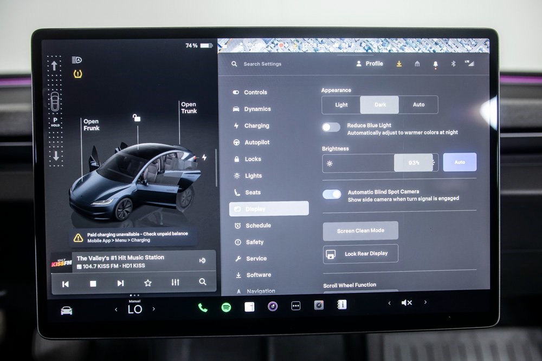Open Dynamics settings menu
The image size is (542, 361).
tap(251, 109)
